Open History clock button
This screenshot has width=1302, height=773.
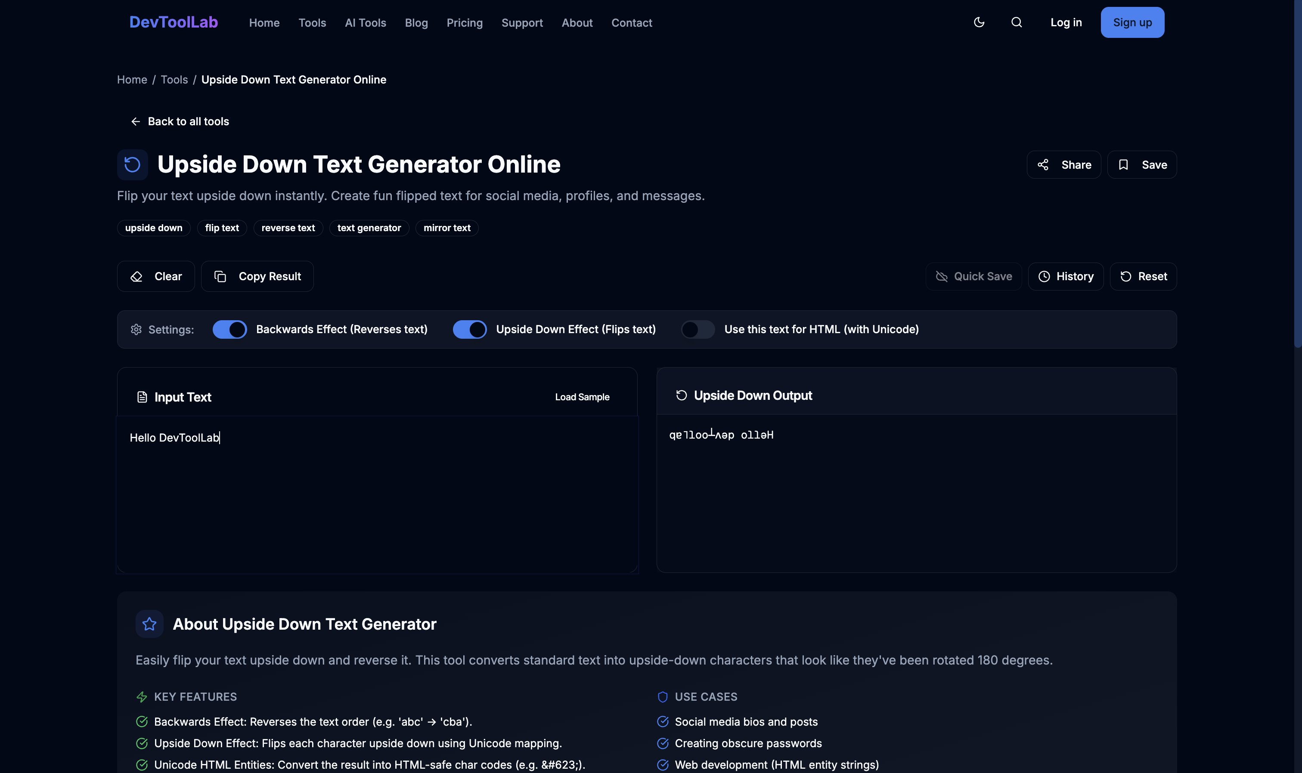pos(1066,276)
